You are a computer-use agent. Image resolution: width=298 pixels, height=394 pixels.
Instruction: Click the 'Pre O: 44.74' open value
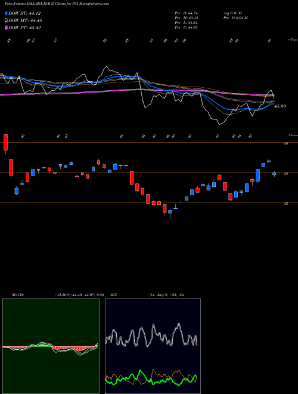186,13
